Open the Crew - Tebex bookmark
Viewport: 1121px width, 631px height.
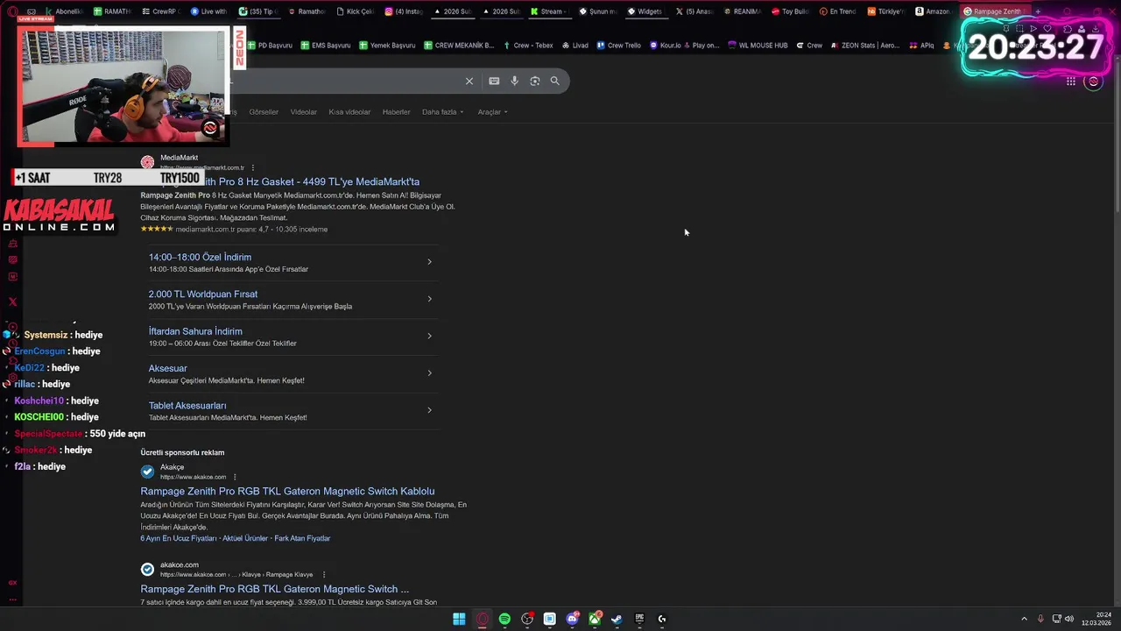pyautogui.click(x=527, y=46)
